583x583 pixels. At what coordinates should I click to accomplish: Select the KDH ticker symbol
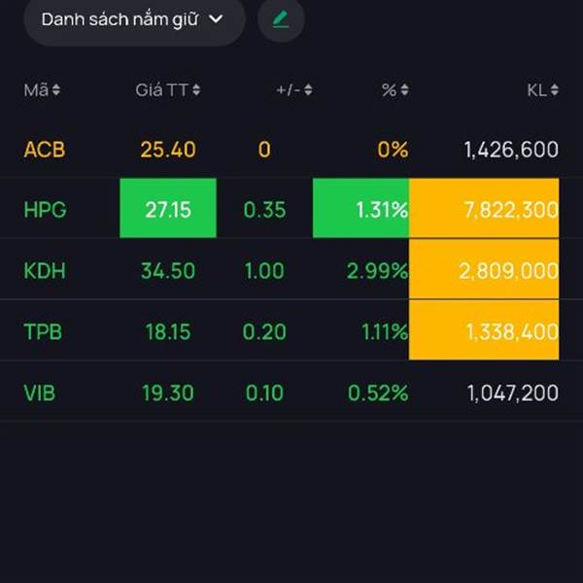[x=45, y=271]
